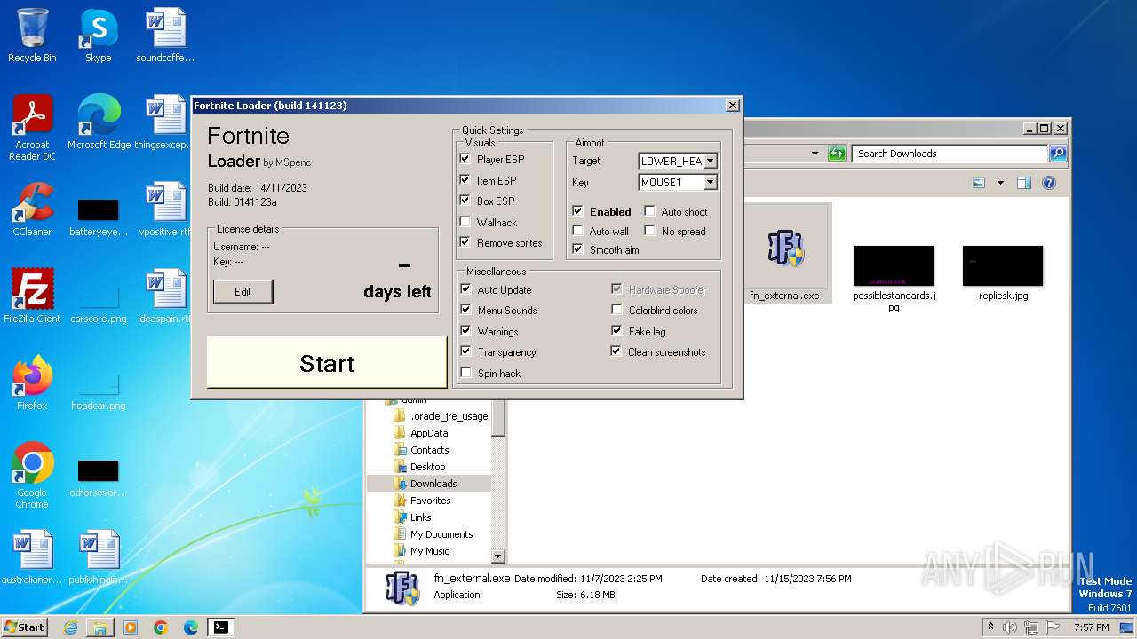This screenshot has height=639, width=1137.
Task: Select the ideaspain.rtf desktop file
Action: click(165, 296)
